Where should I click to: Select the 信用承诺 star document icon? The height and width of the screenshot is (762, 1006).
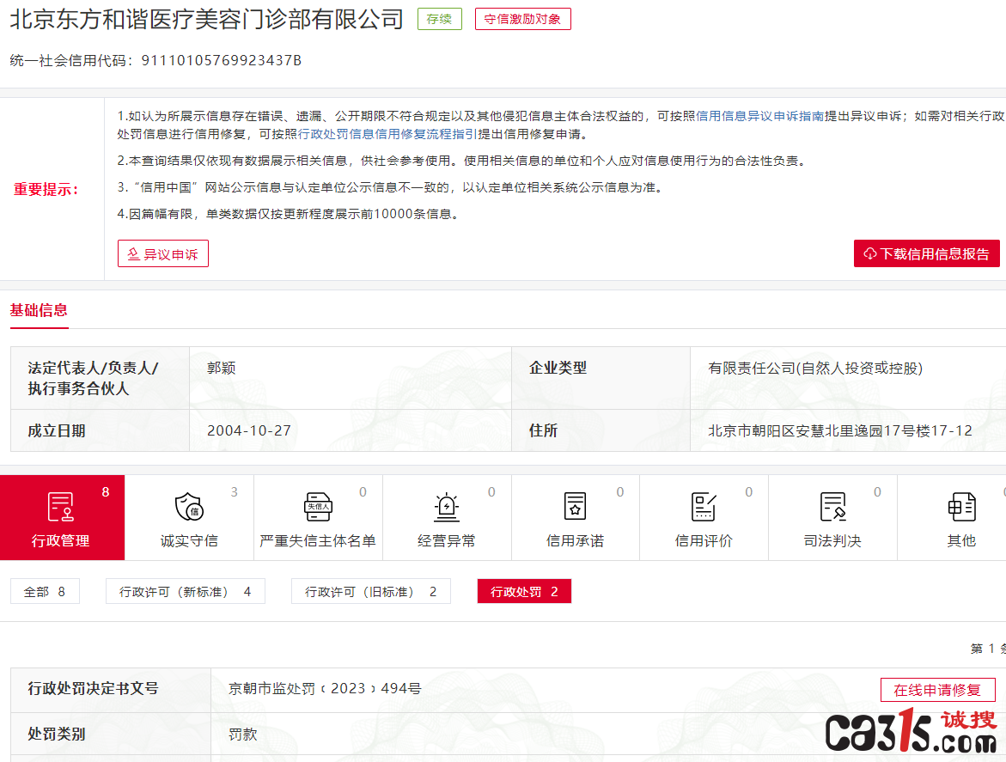point(575,507)
